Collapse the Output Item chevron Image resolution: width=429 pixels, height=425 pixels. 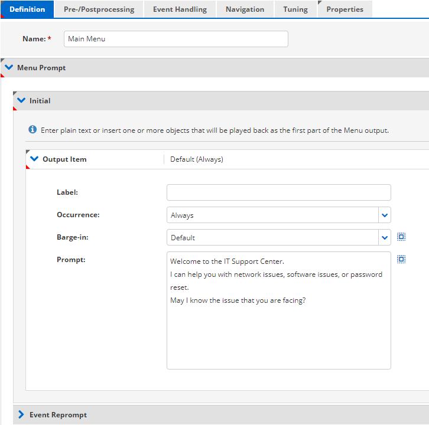[34, 159]
